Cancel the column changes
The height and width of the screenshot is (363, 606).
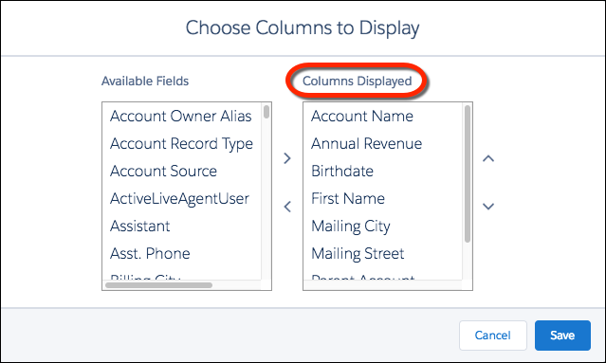pos(493,336)
